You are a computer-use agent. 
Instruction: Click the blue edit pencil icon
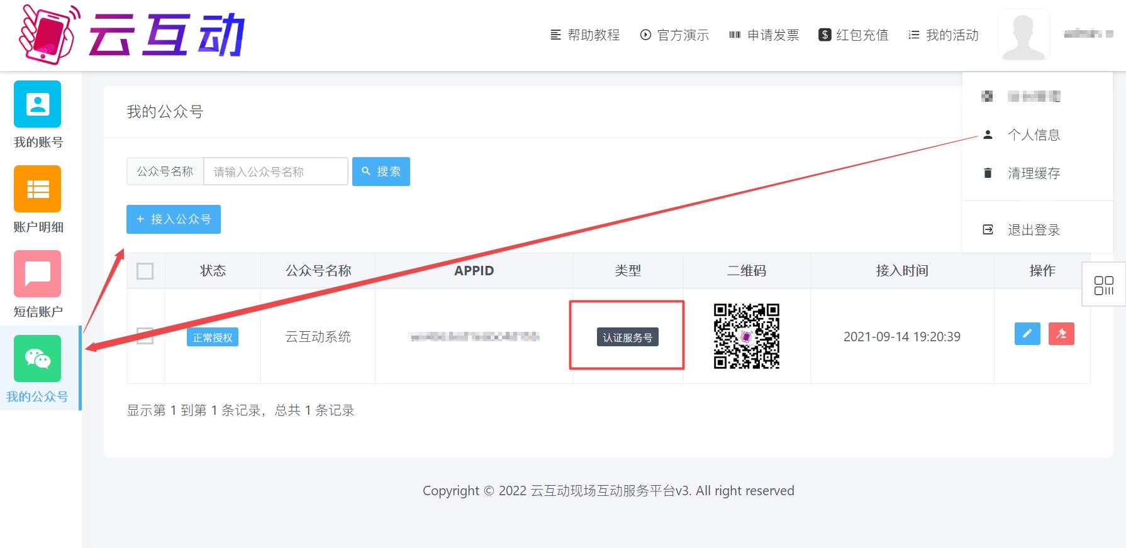(1027, 334)
